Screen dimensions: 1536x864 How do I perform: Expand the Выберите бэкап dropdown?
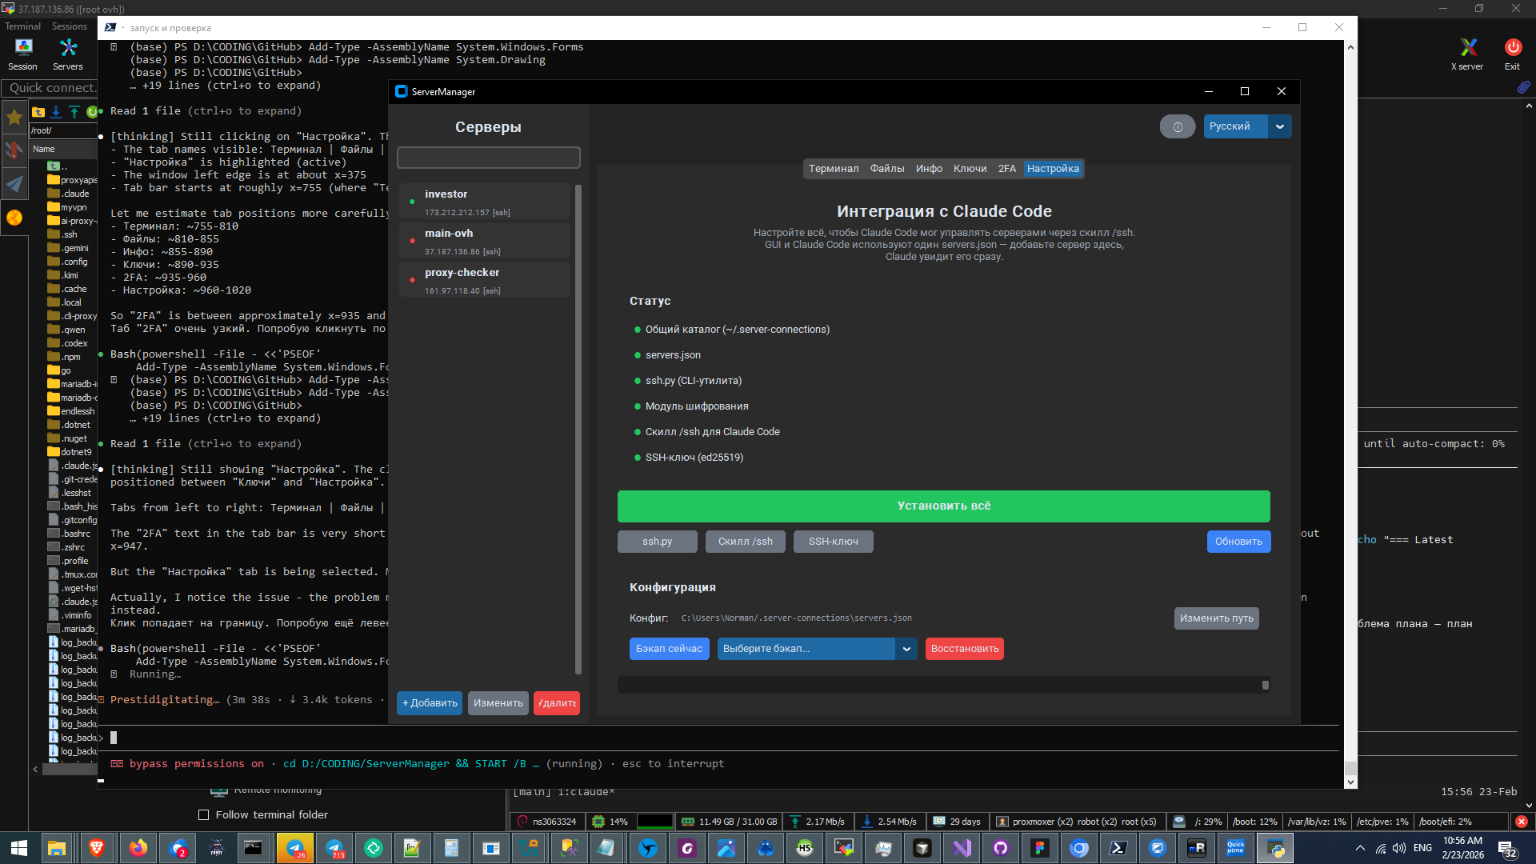pyautogui.click(x=906, y=649)
